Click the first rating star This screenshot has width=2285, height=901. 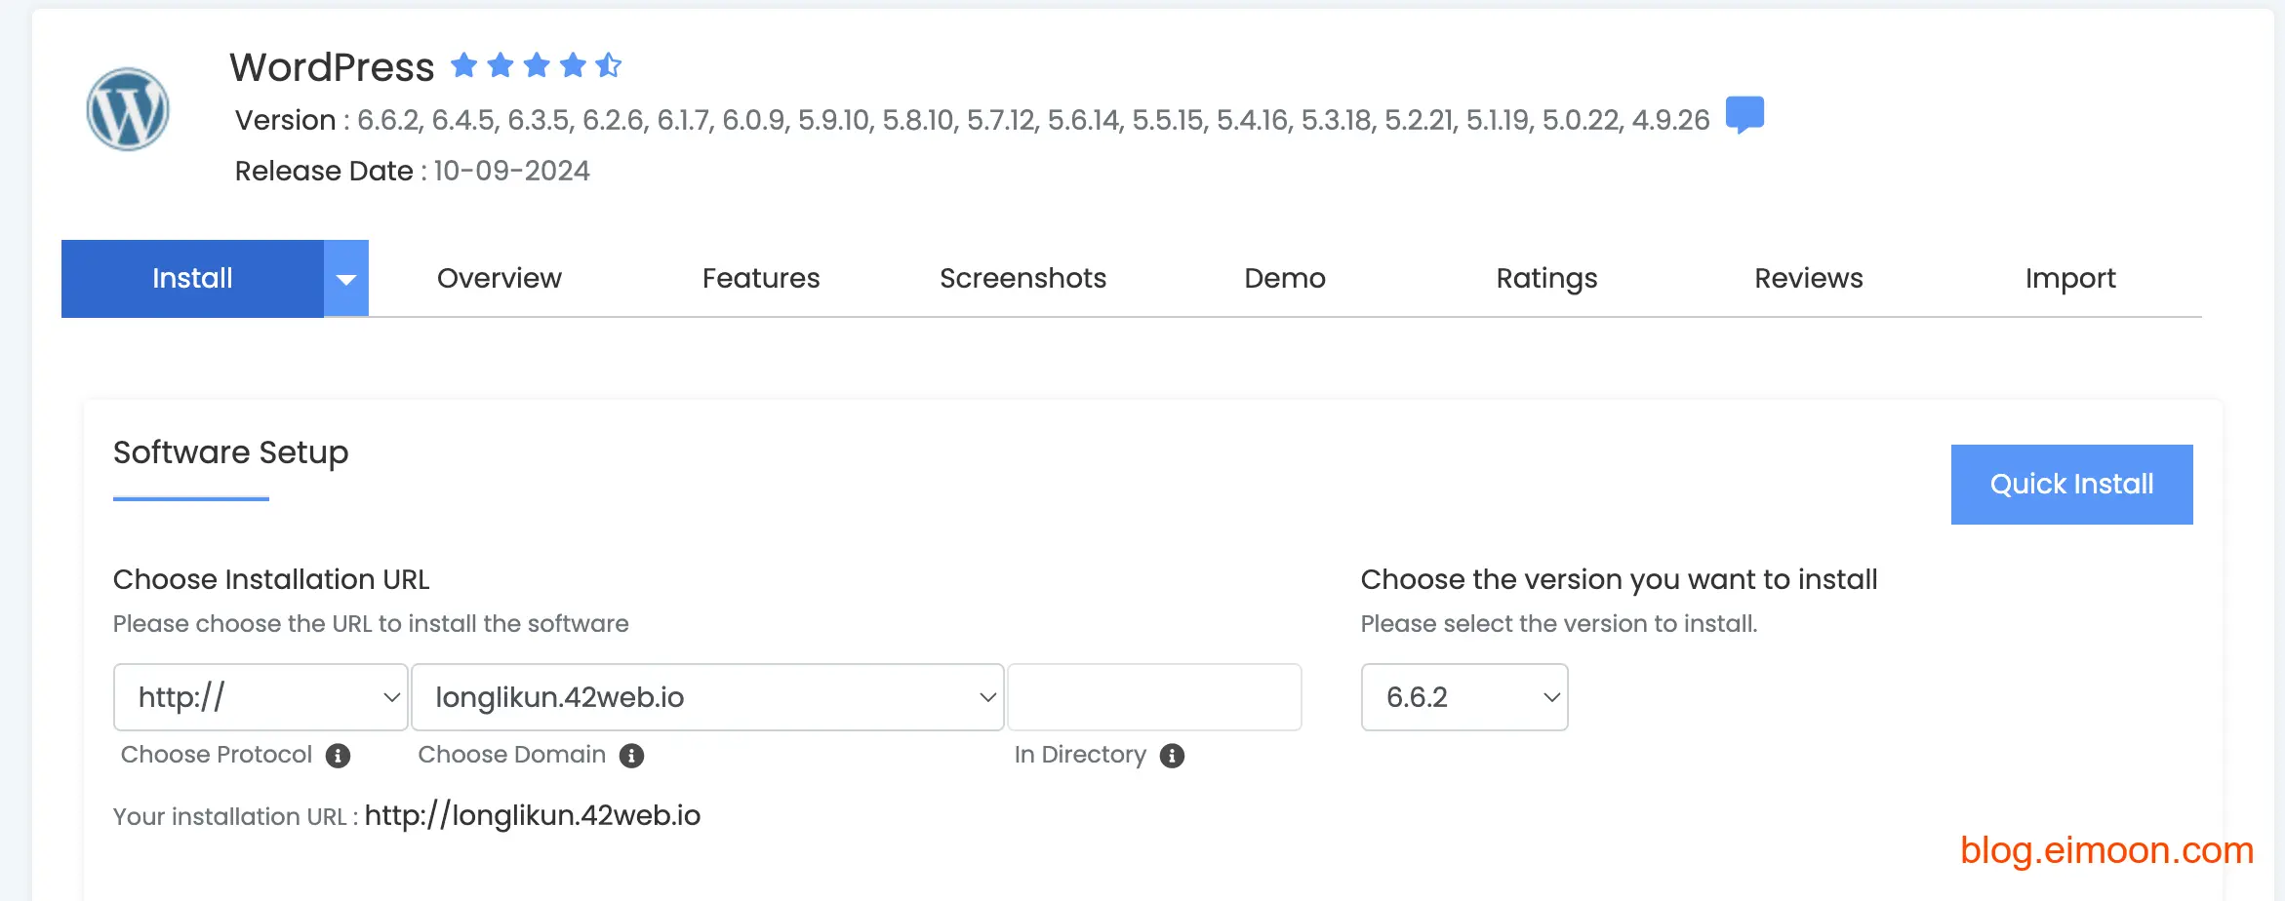(x=464, y=65)
